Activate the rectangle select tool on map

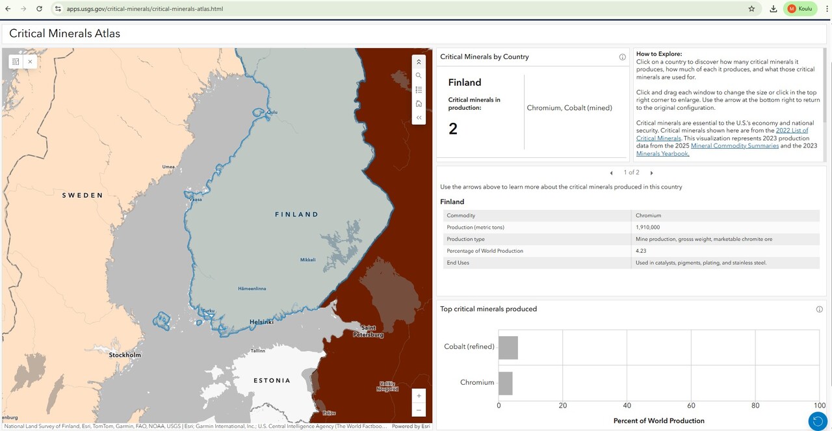tap(16, 62)
